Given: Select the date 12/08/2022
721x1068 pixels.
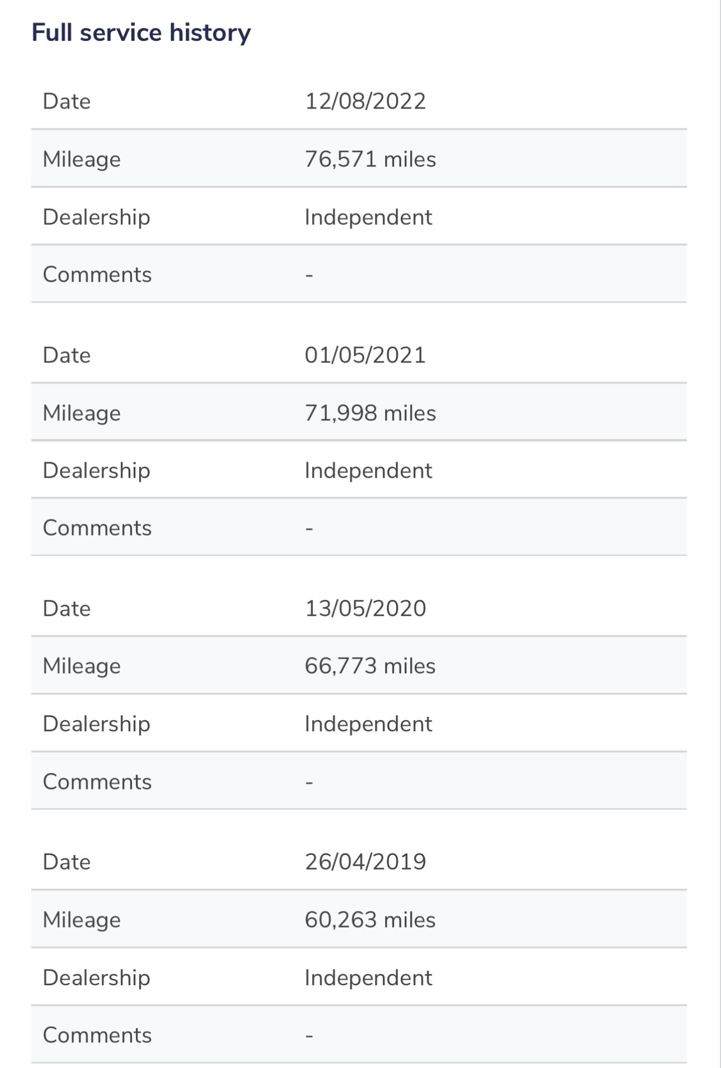Looking at the screenshot, I should pos(366,101).
